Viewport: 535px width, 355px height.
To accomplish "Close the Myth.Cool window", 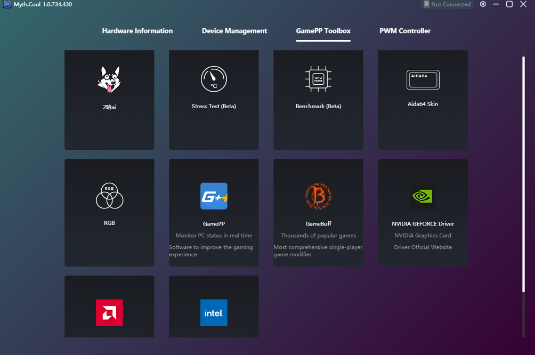I will pyautogui.click(x=523, y=4).
